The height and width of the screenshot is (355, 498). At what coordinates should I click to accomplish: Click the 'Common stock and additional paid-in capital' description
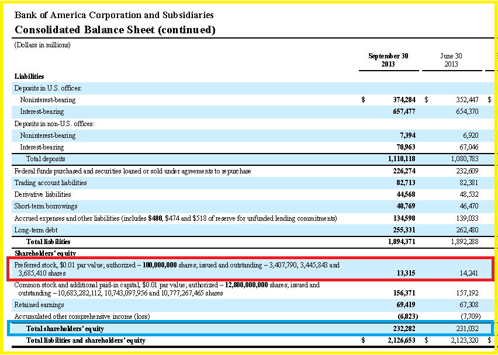(x=167, y=289)
